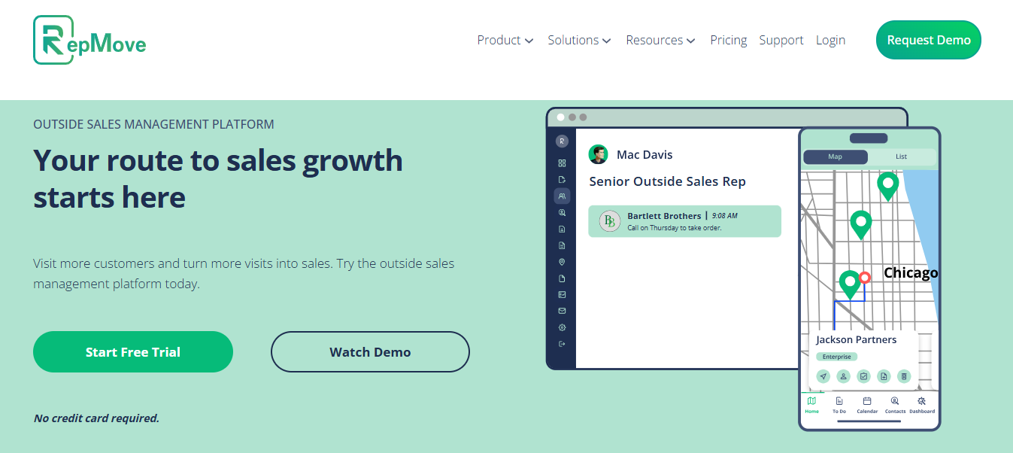This screenshot has height=453, width=1013.
Task: Click Mac Davis profile avatar
Action: (598, 154)
